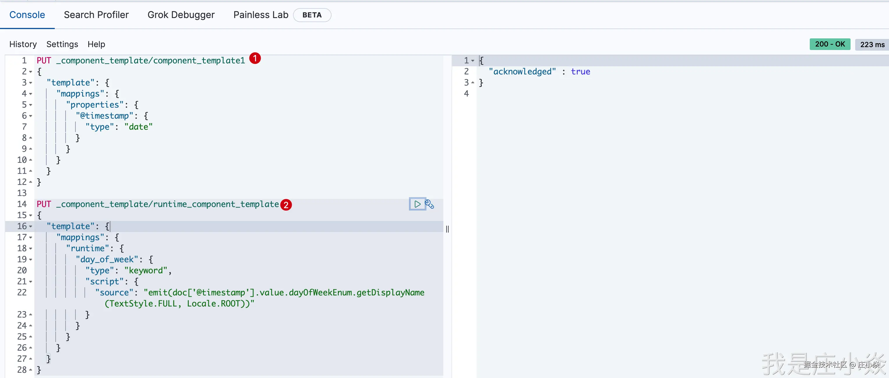Collapse "day_of_week" object on line 19
This screenshot has height=378, width=889.
[x=31, y=259]
